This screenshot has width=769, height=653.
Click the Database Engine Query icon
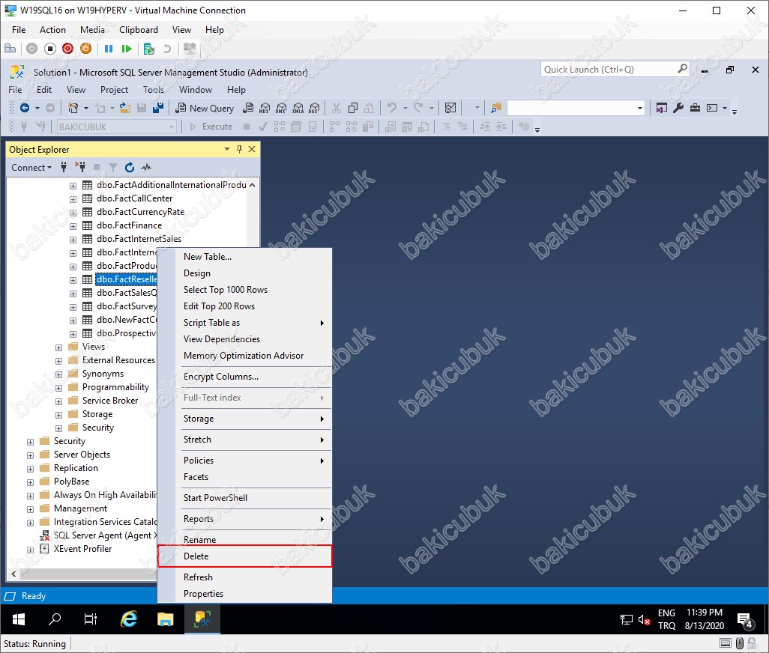click(249, 108)
